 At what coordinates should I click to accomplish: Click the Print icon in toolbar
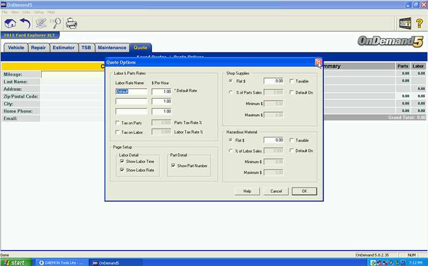(x=72, y=24)
